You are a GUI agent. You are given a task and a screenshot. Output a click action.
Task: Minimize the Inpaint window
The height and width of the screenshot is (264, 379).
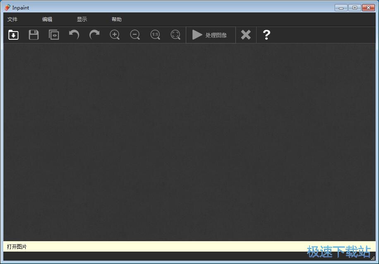point(341,8)
